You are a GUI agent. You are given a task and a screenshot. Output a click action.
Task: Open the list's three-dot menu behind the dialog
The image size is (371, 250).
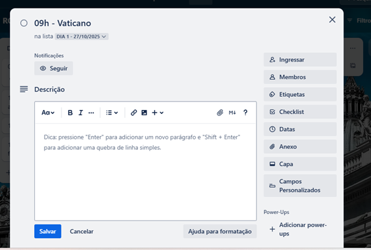click(353, 48)
